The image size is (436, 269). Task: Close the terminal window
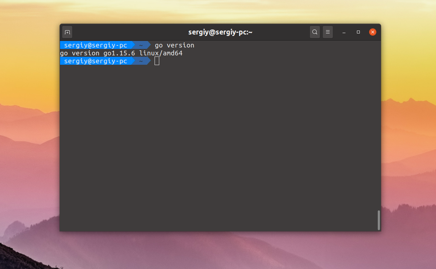coord(373,32)
